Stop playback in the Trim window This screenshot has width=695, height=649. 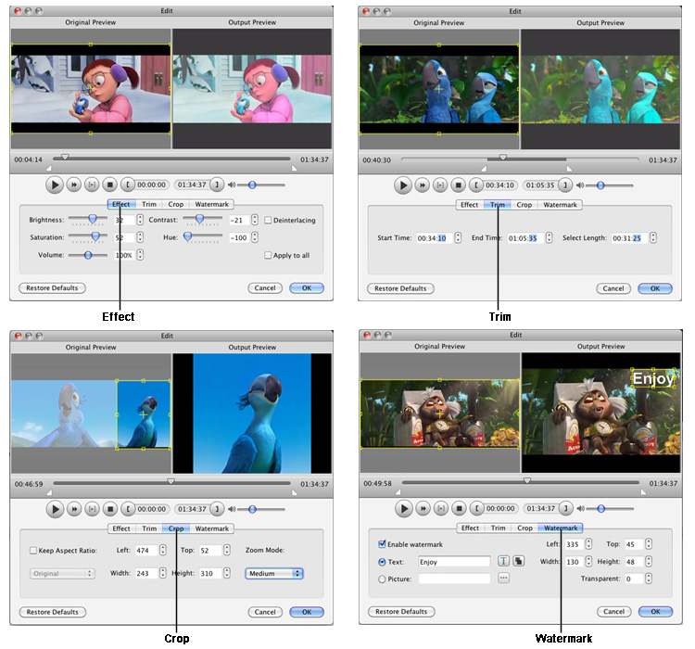tap(459, 185)
